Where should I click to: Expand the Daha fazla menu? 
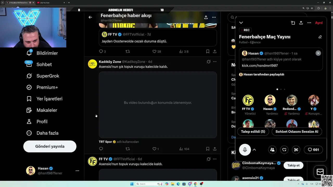click(42, 133)
